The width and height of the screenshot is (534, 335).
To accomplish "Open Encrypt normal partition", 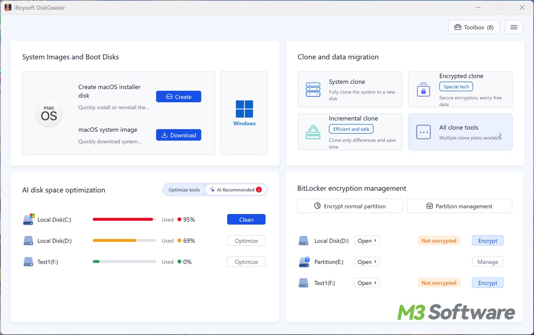I will (350, 206).
